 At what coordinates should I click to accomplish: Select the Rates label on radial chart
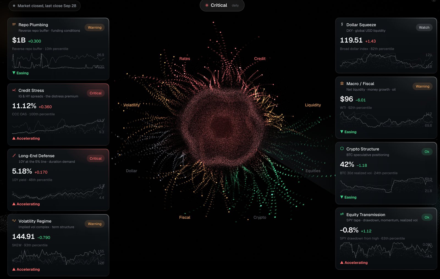185,58
